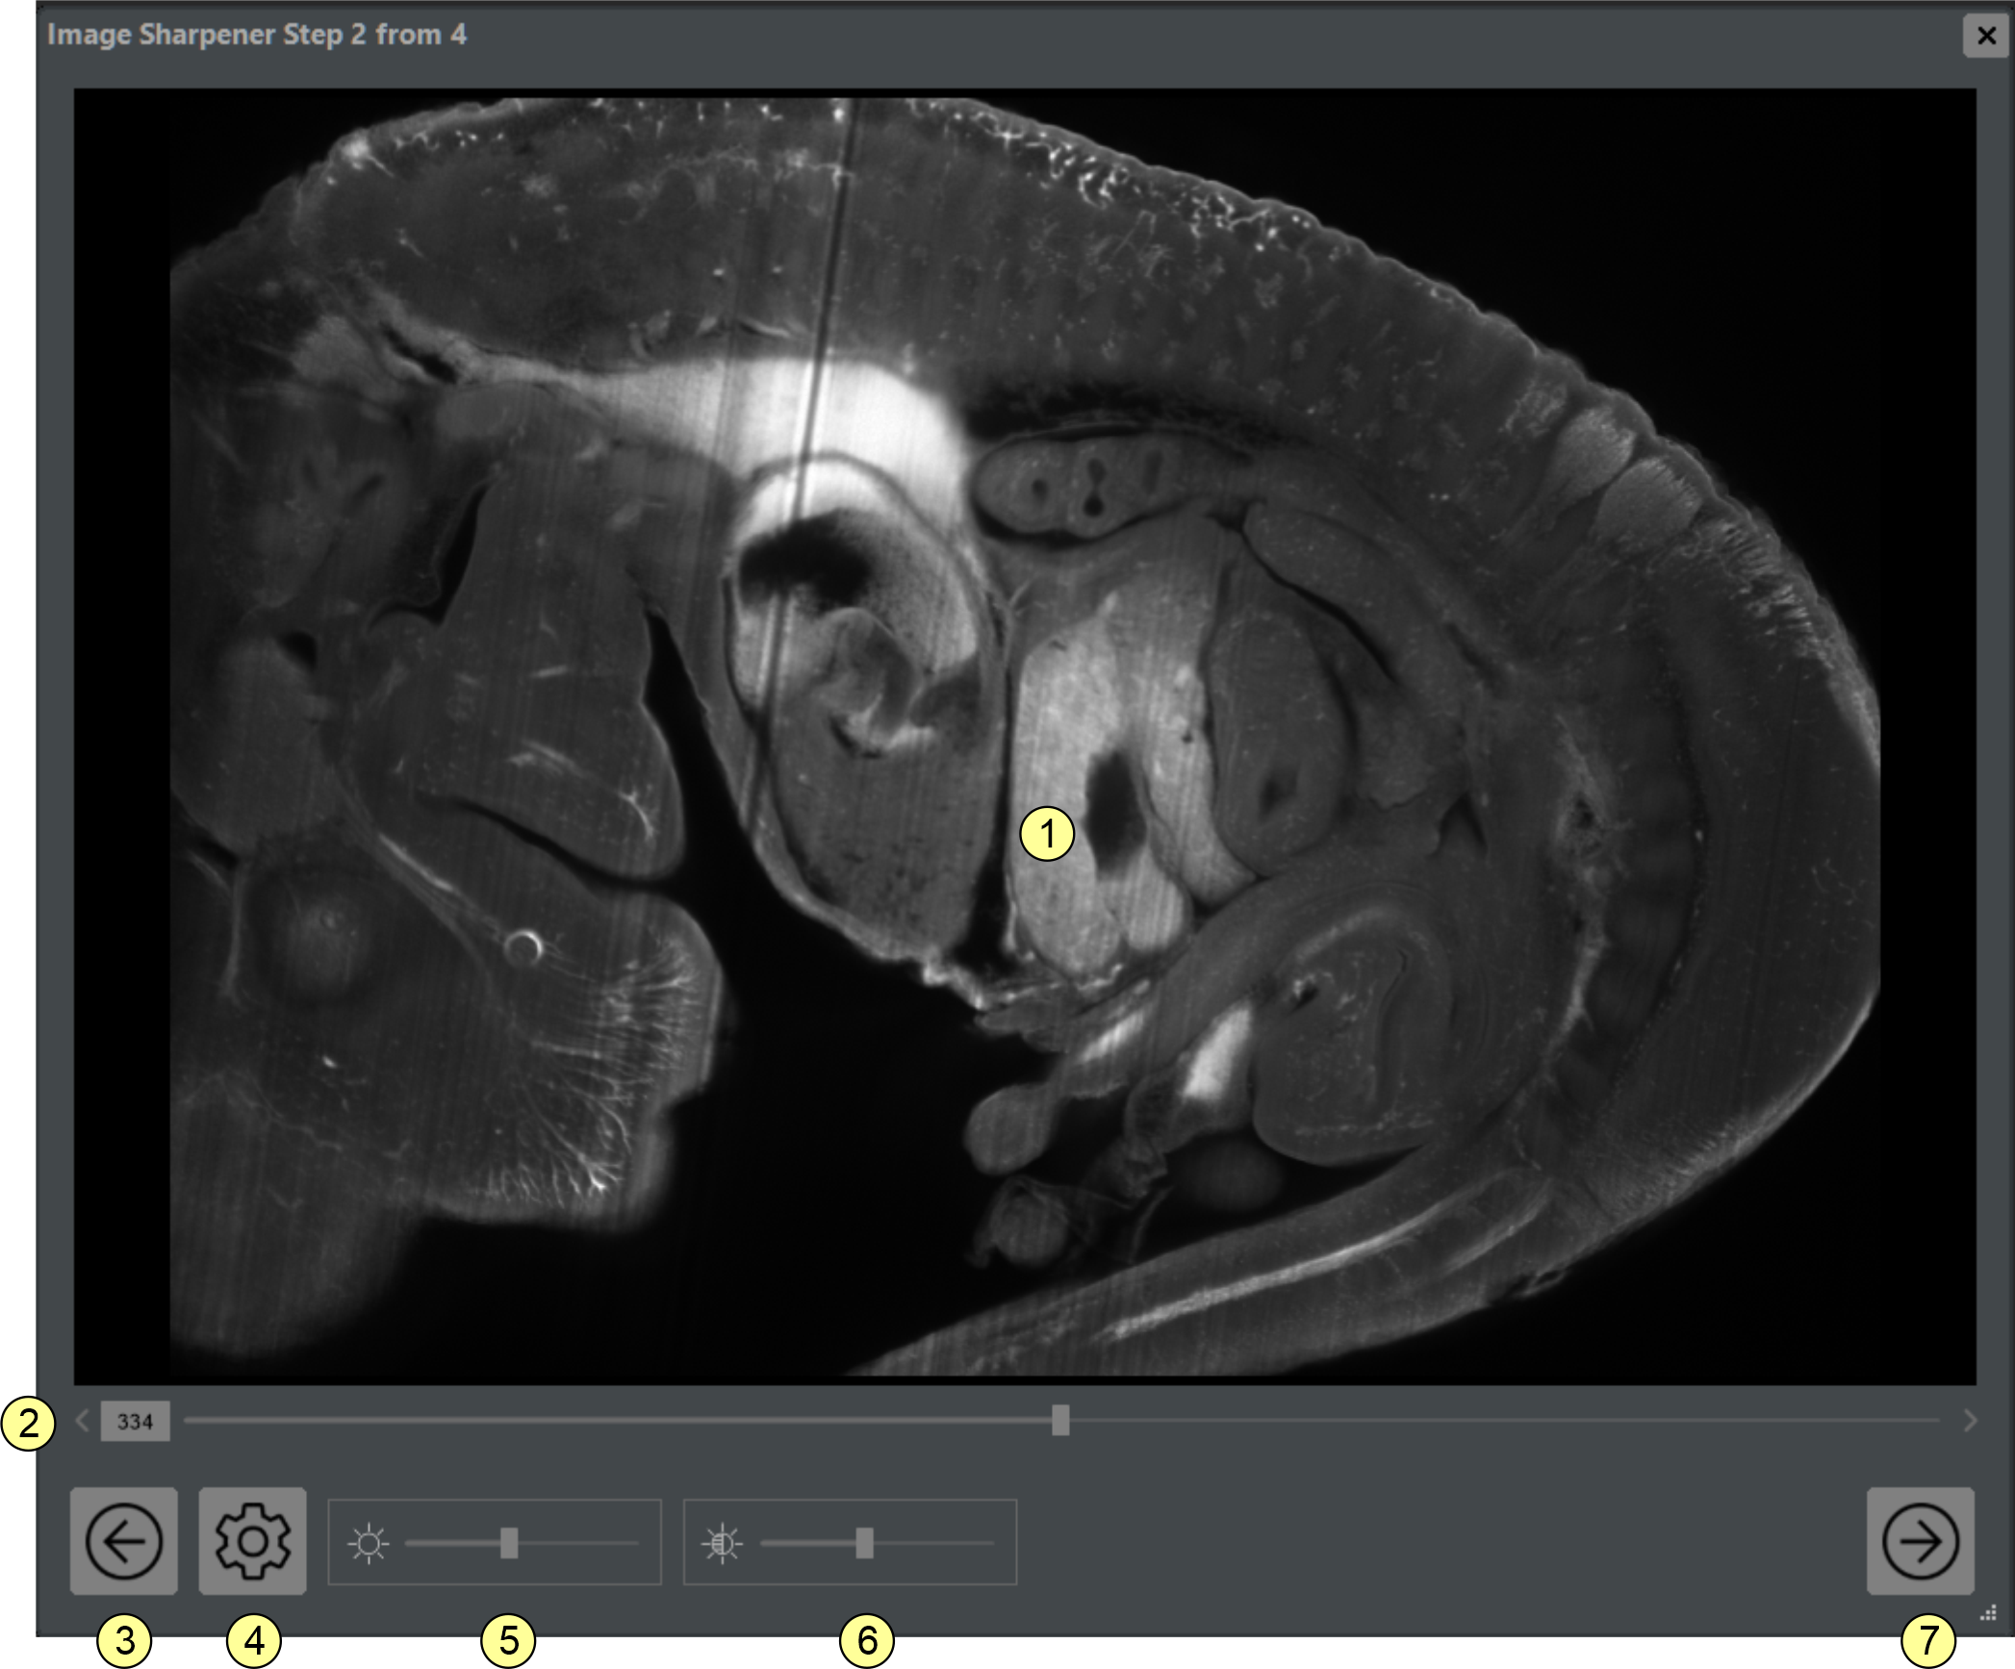2015x1669 pixels.
Task: Click the slice slider handle
Action: [x=1059, y=1420]
